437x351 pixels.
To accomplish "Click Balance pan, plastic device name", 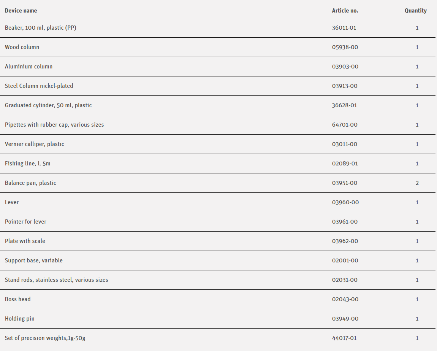I will point(30,183).
